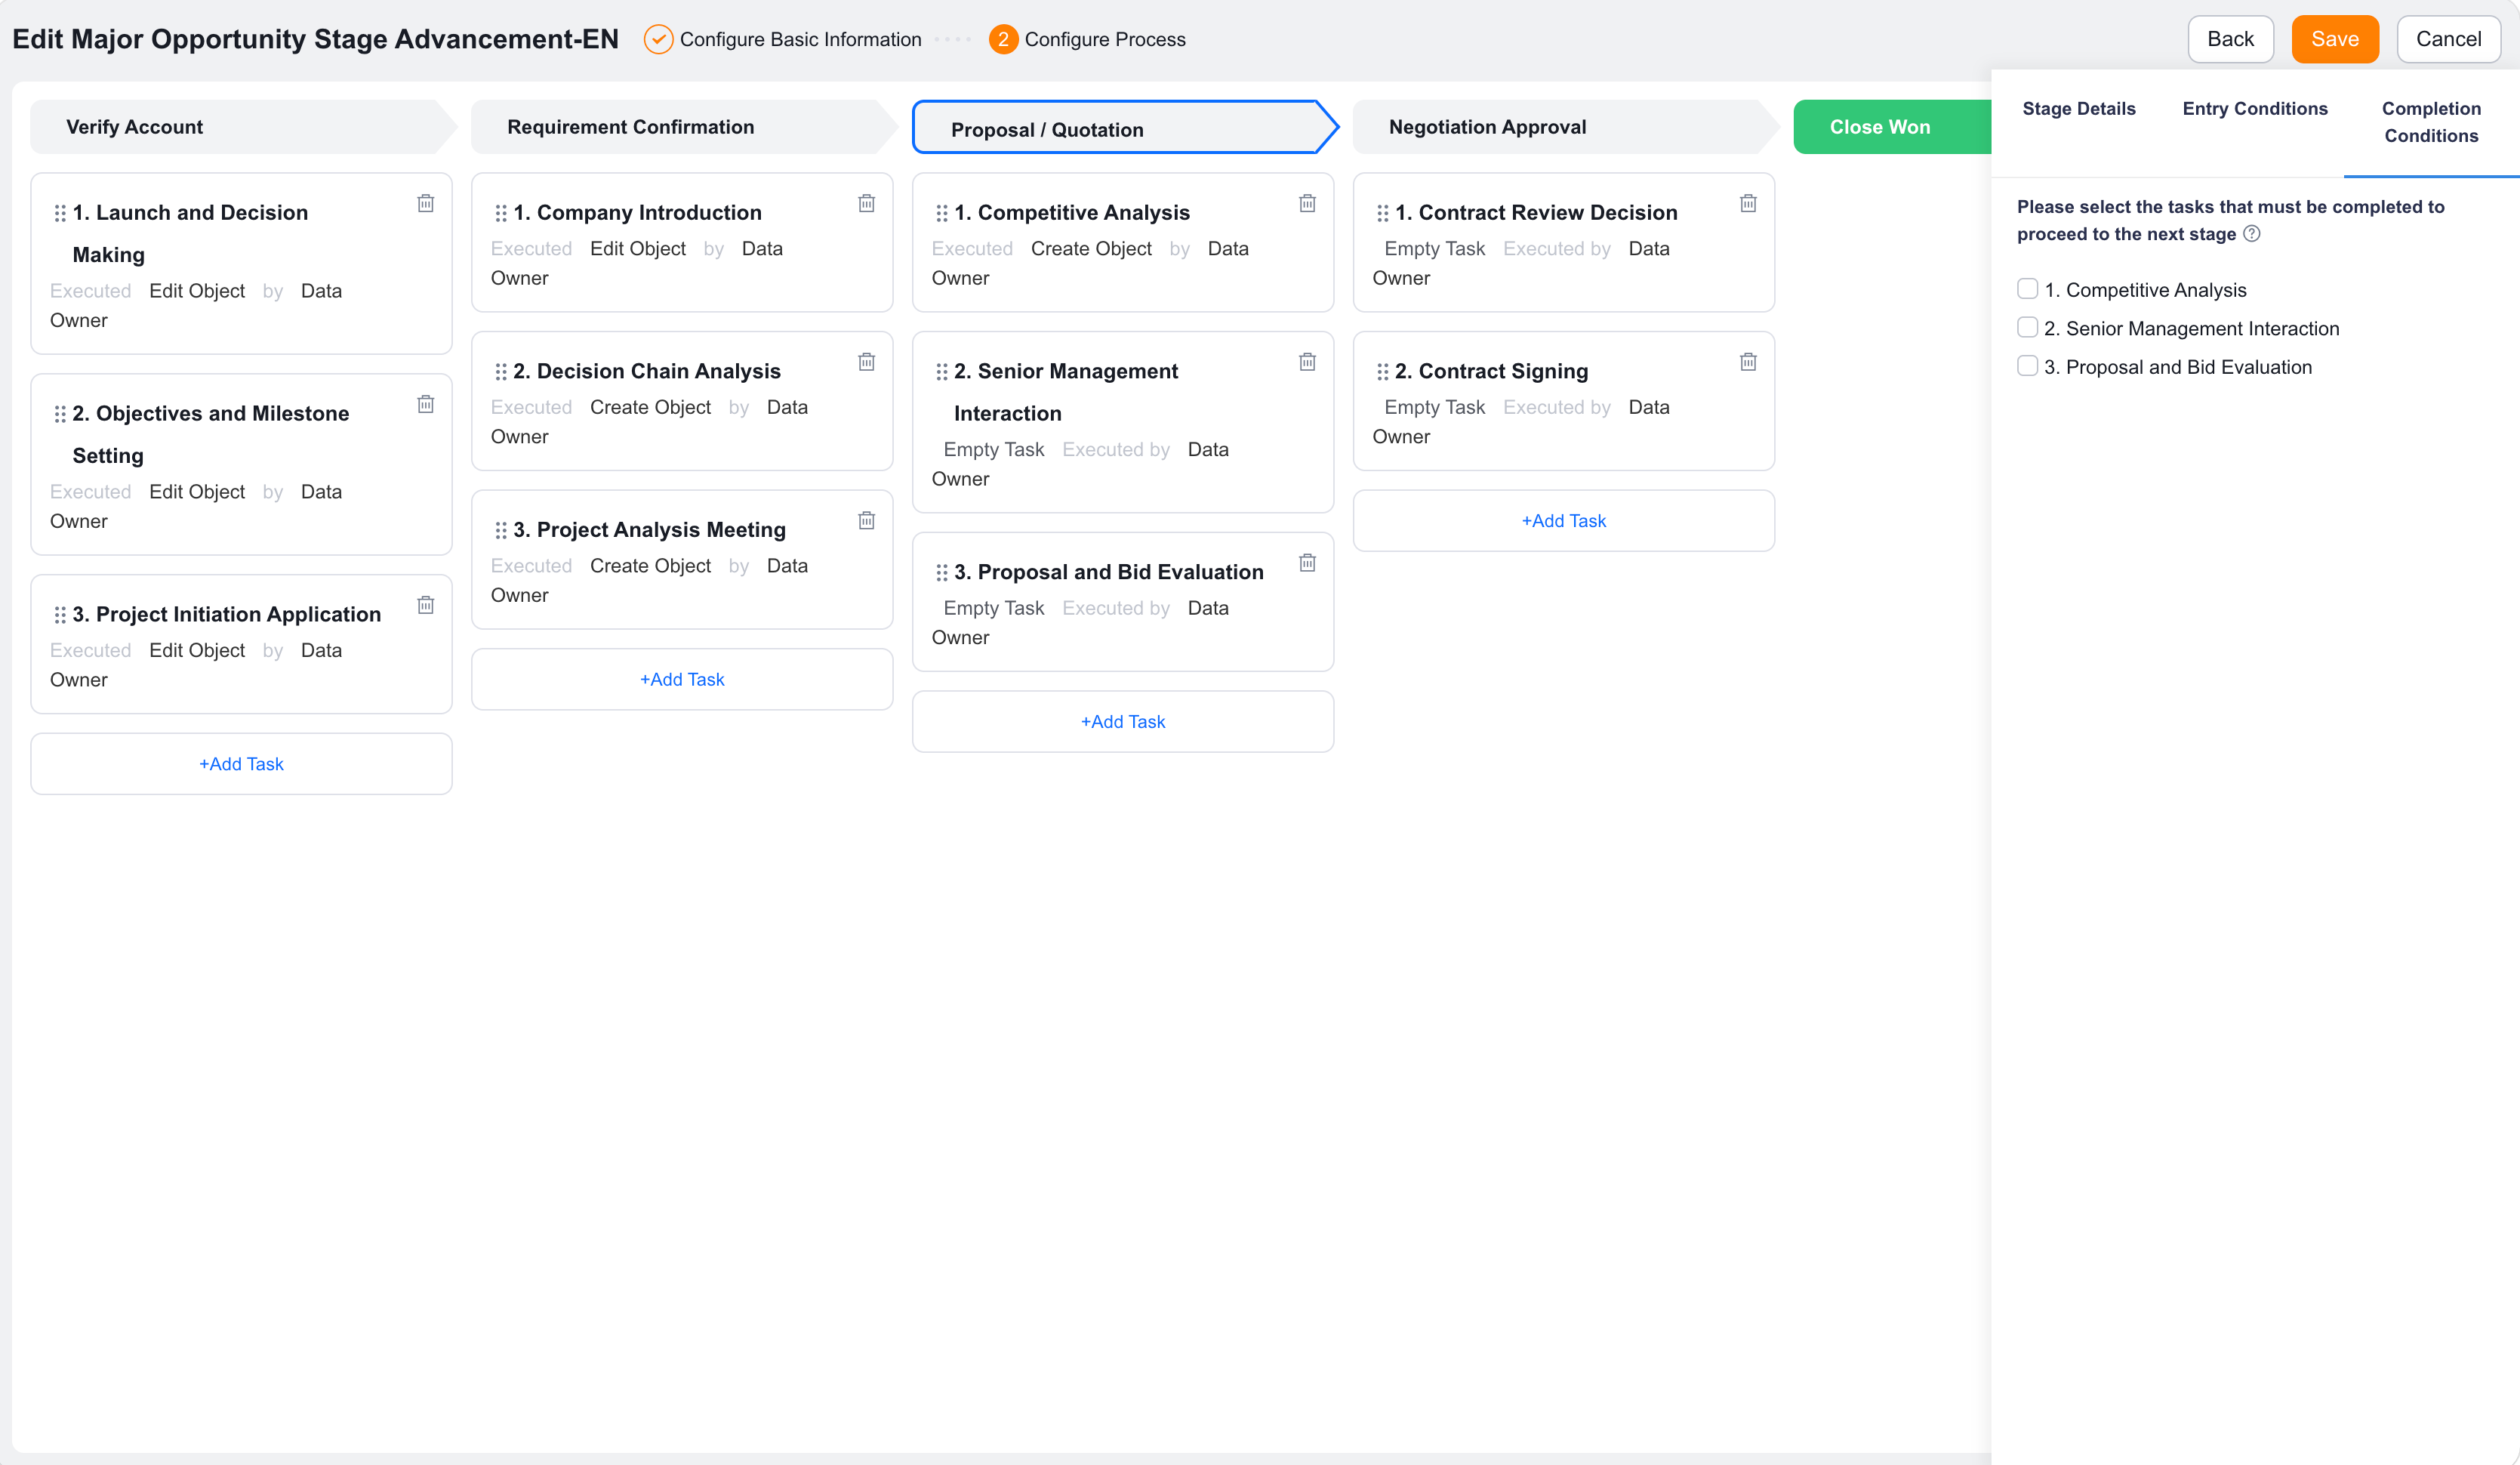Select the Negotiation Approval stage
The width and height of the screenshot is (2520, 1465).
(x=1566, y=127)
